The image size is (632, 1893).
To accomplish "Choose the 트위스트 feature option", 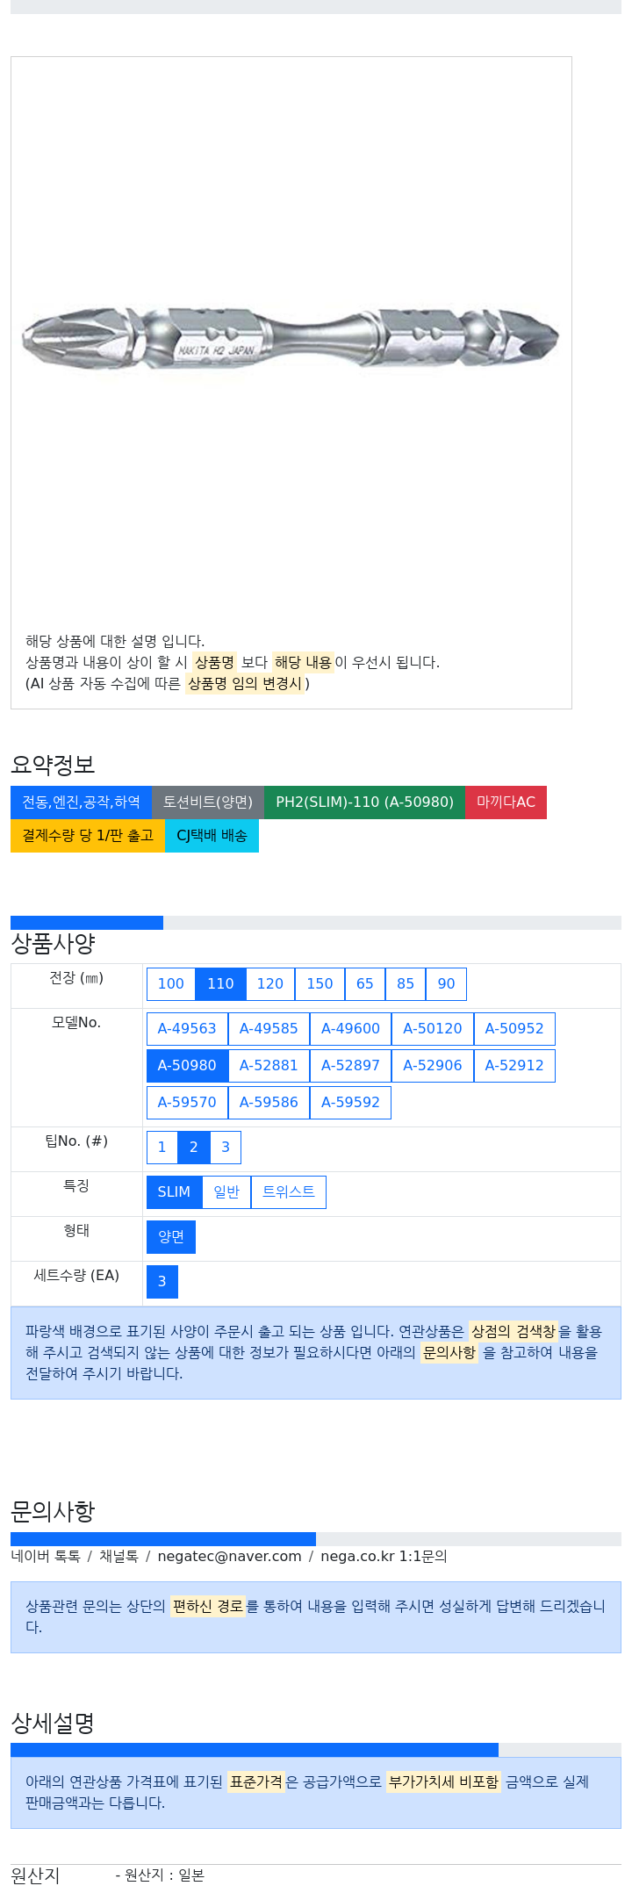I will 289,1192.
